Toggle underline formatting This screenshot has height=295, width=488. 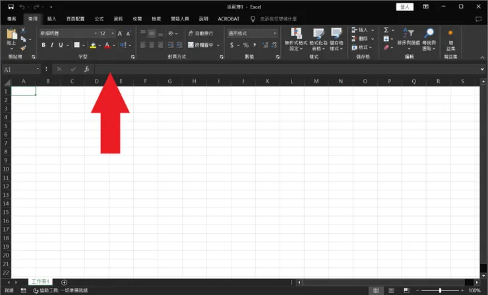(61, 45)
